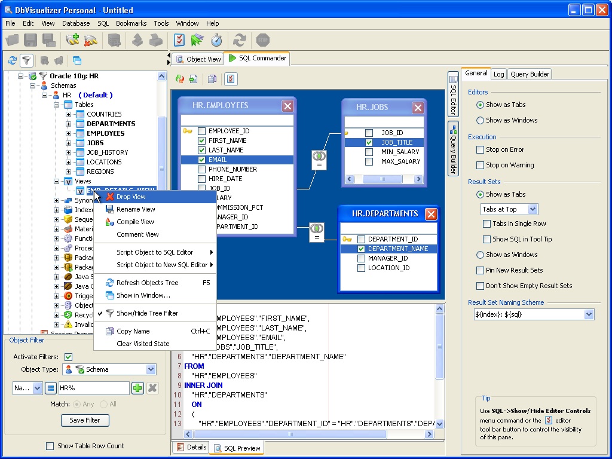The width and height of the screenshot is (612, 459).
Task: Click the checklist icon in SQL Commander toolbar
Action: point(231,79)
